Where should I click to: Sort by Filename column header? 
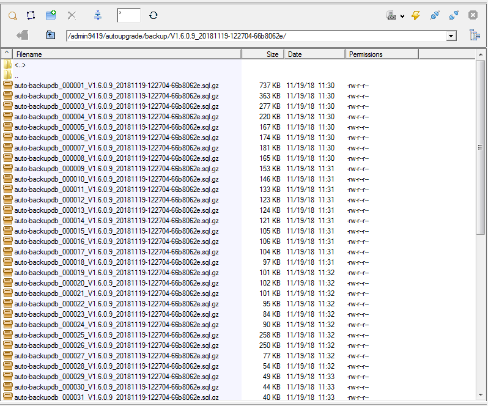127,54
